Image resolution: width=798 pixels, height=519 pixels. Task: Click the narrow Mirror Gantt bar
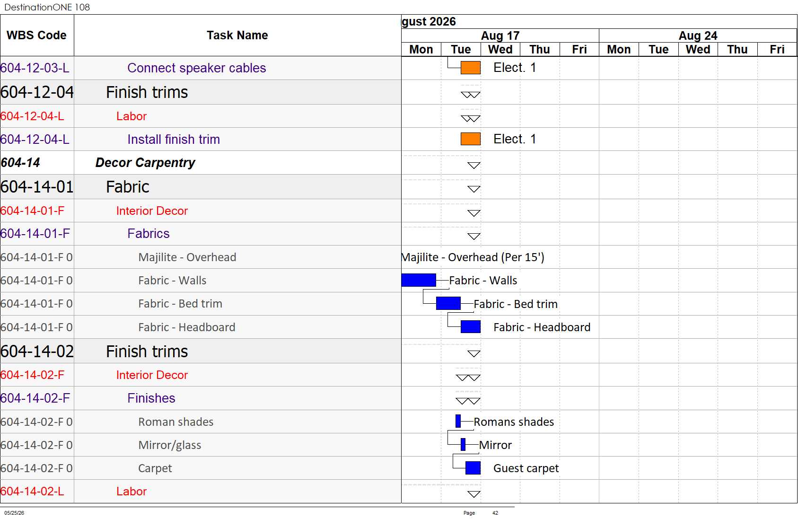tap(463, 444)
